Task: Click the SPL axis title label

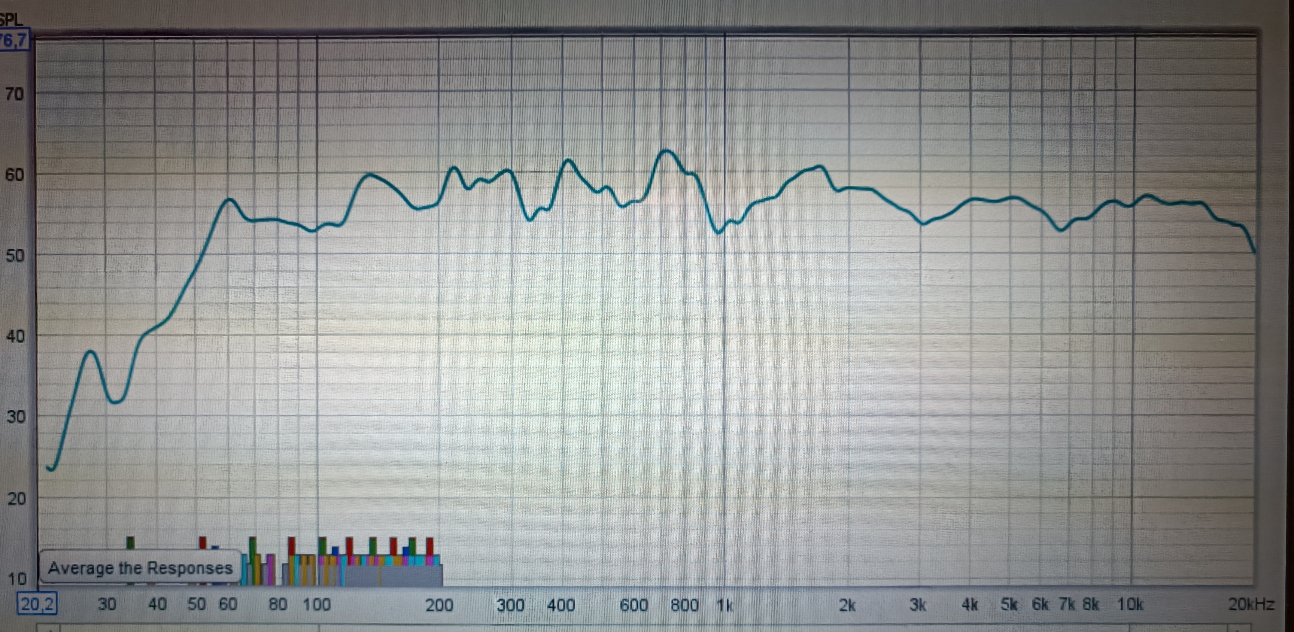Action: click(11, 20)
